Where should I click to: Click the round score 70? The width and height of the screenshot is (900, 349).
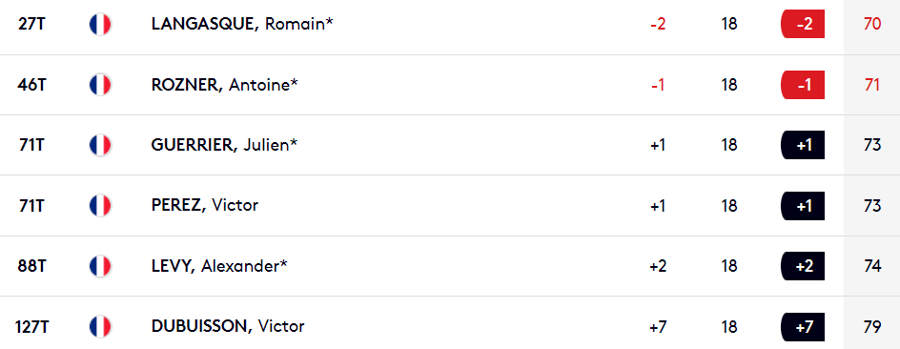coord(871,25)
